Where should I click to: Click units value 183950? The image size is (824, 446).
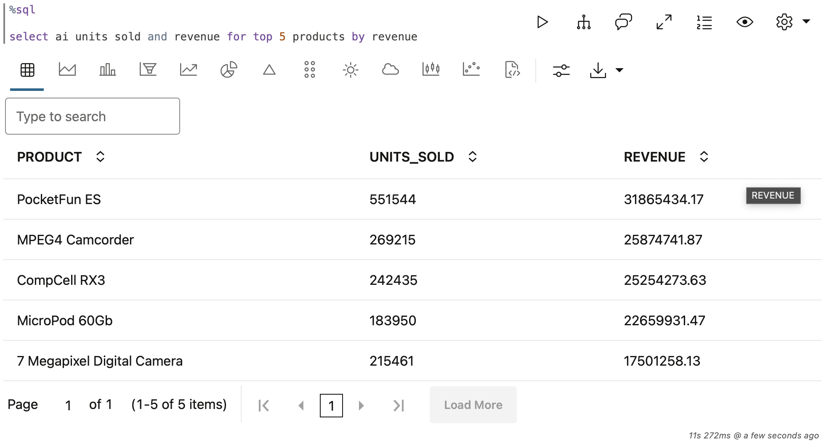(x=393, y=321)
